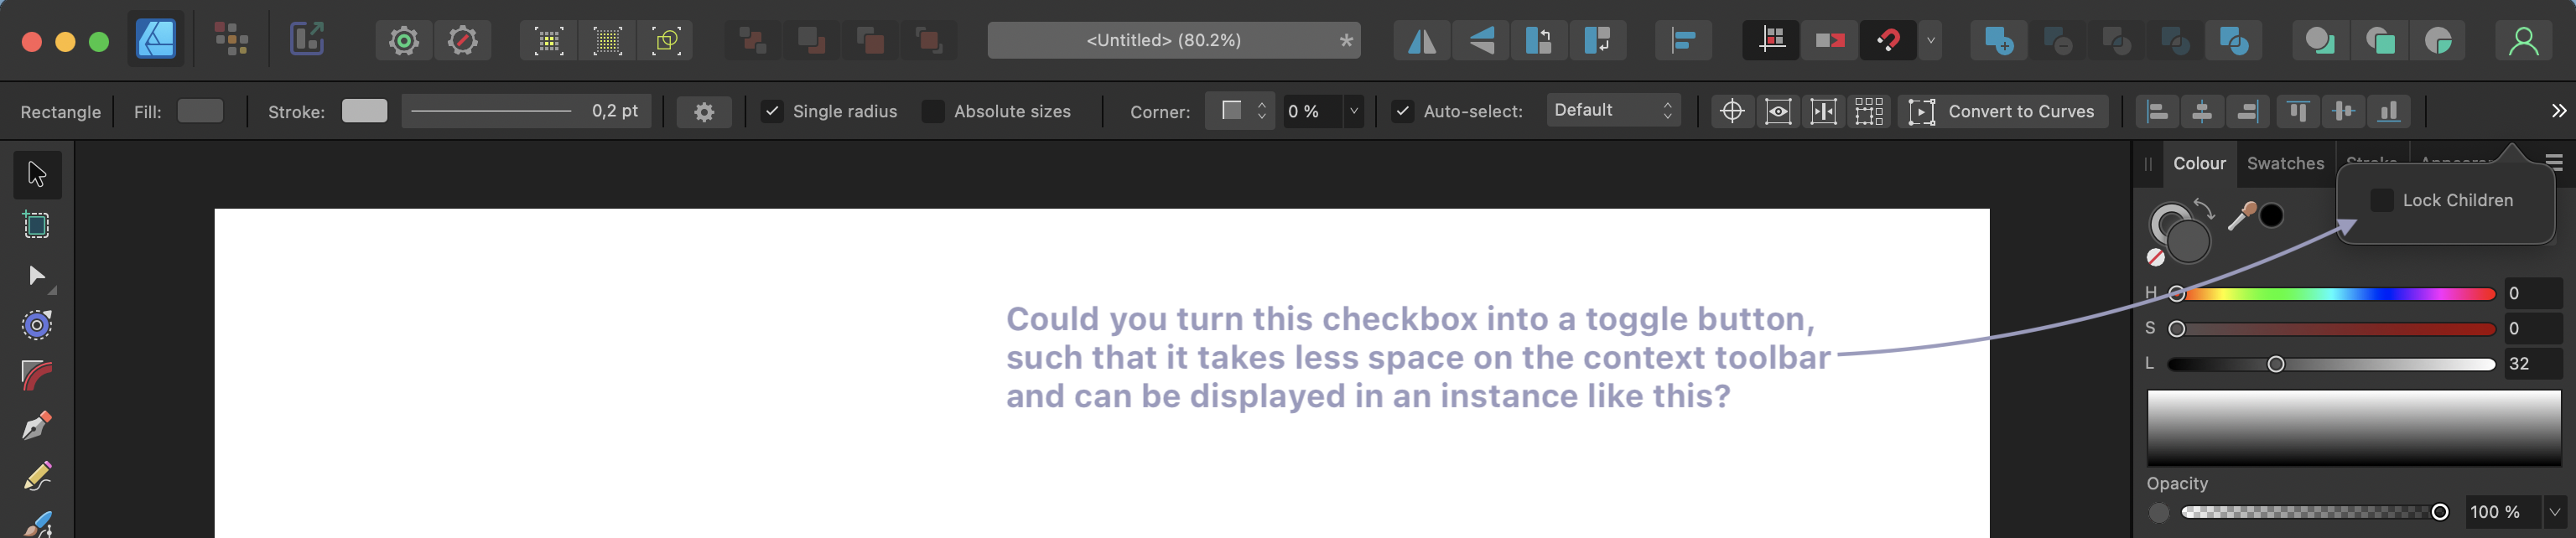Expand the context toolbar overflow chevron
The width and height of the screenshot is (2576, 538).
tap(2558, 111)
